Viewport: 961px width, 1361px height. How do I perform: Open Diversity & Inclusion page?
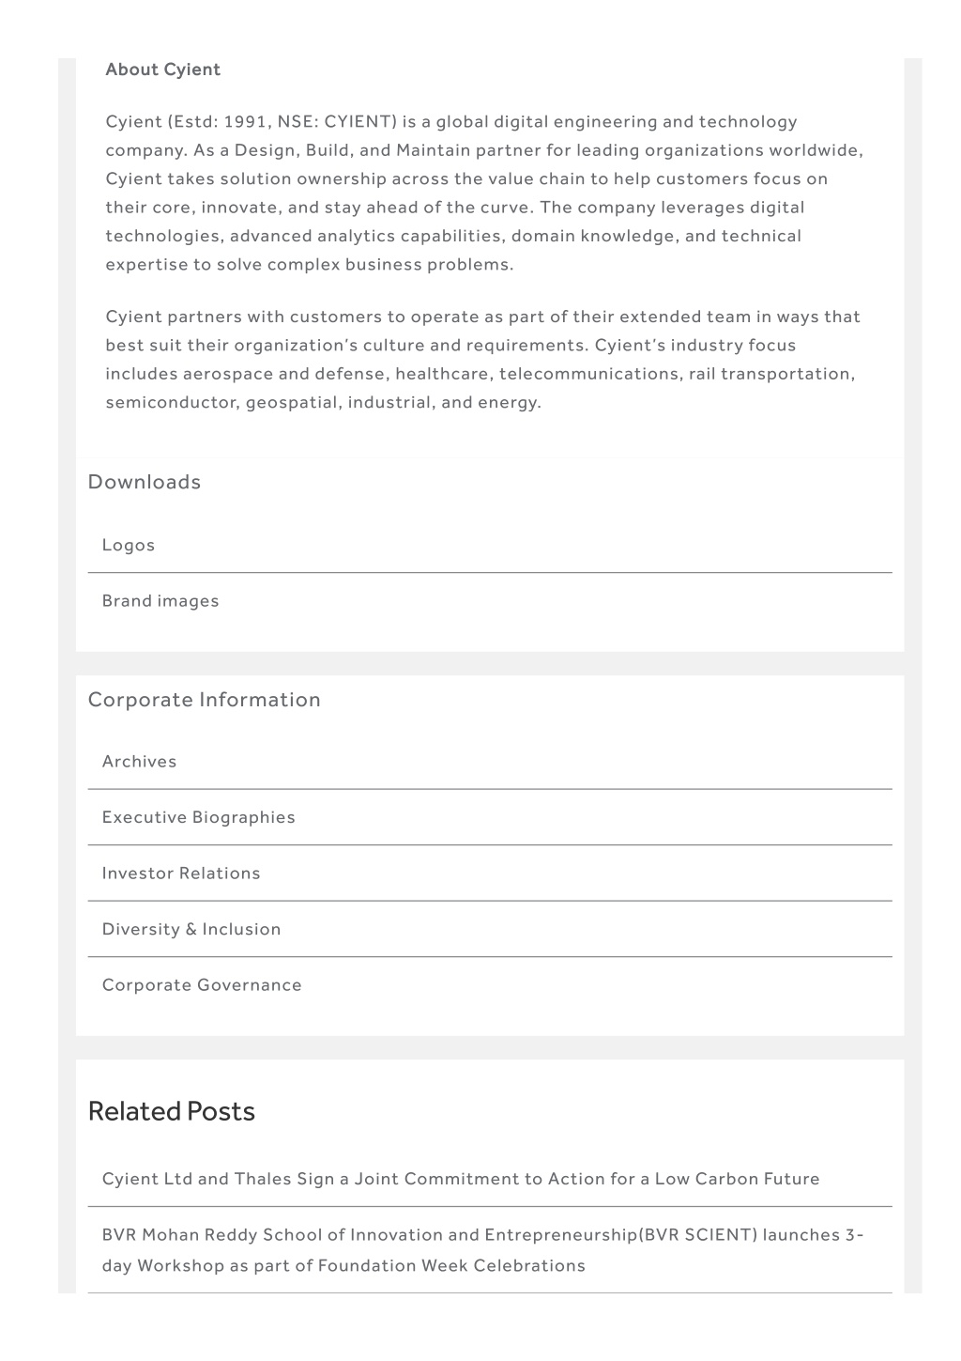(x=191, y=929)
